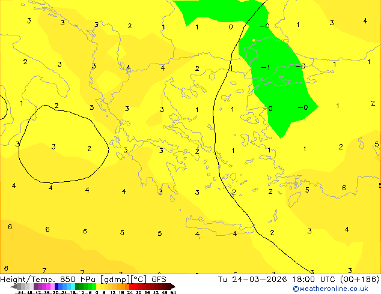381x294 pixels.
Task: Click the 24 label on the legend
Action: tap(130, 292)
